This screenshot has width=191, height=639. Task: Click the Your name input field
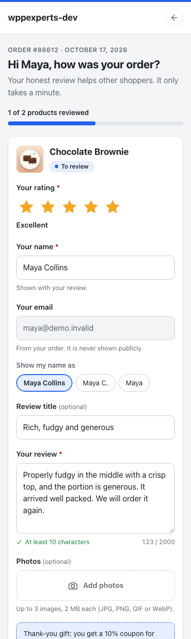[95, 268]
